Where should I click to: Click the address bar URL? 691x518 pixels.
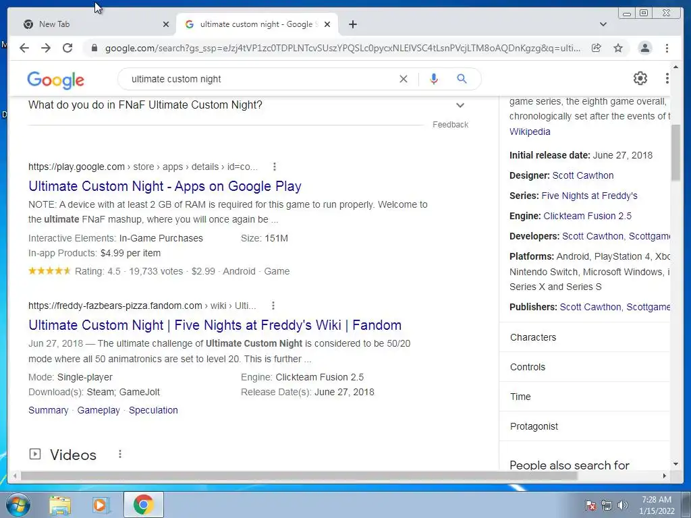click(343, 48)
